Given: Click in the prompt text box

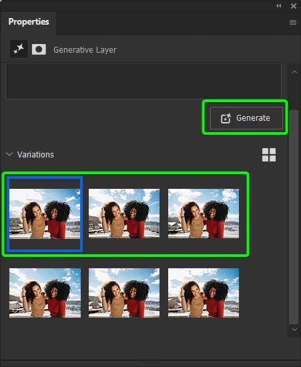Looking at the screenshot, I should click(143, 81).
